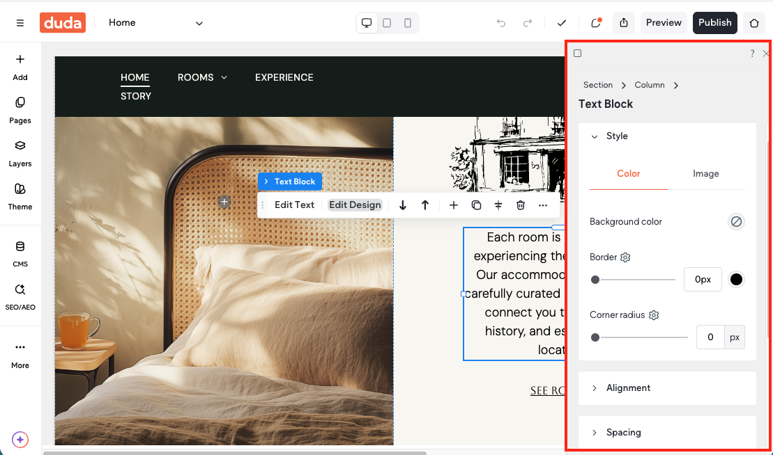The image size is (773, 455).
Task: Click the AI assistant sparkle icon
Action: 20,440
